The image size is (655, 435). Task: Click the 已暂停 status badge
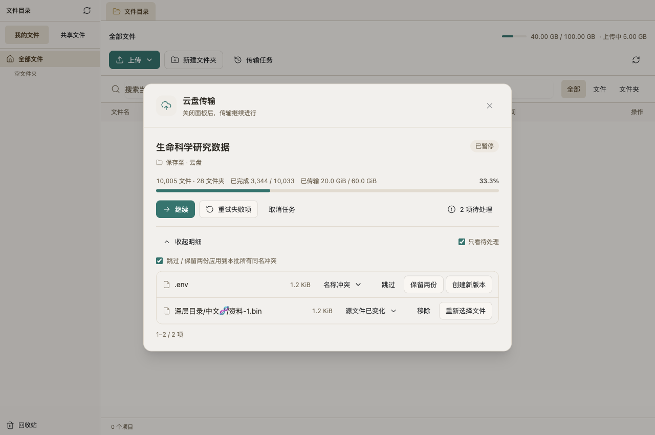coord(485,146)
